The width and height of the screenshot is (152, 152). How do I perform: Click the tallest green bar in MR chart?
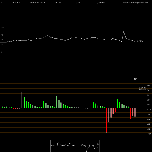[22, 100]
